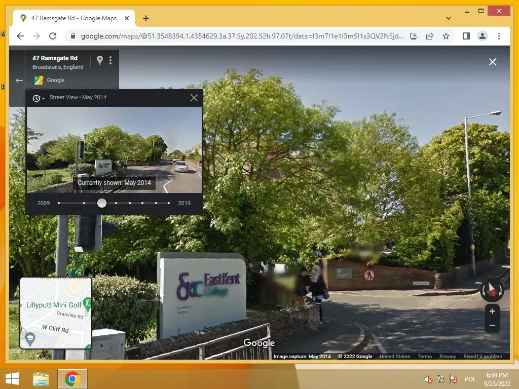Open the Chrome profile avatar

(x=483, y=36)
